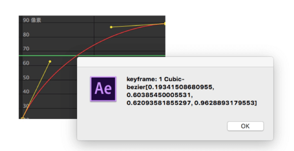Image resolution: width=294 pixels, height=151 pixels.
Task: Click the After Effects Ae icon
Action: coord(103,89)
